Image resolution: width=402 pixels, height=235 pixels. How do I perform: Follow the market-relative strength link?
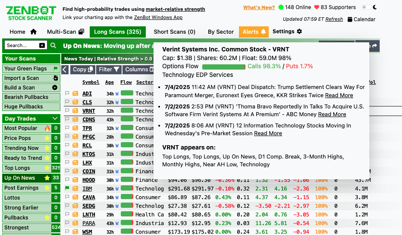click(176, 9)
